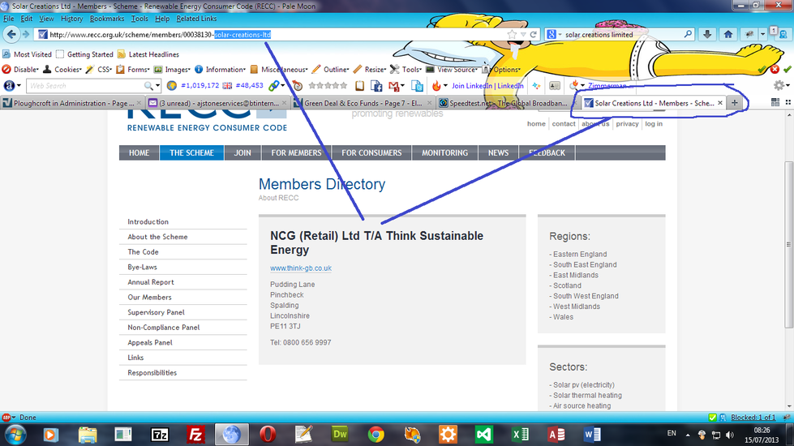Go back with the back arrow button

(x=11, y=34)
